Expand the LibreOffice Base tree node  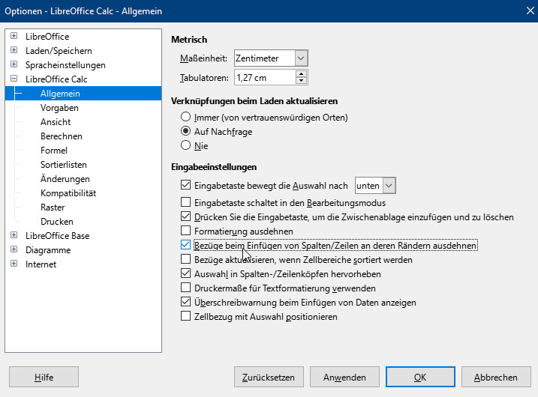tap(14, 235)
